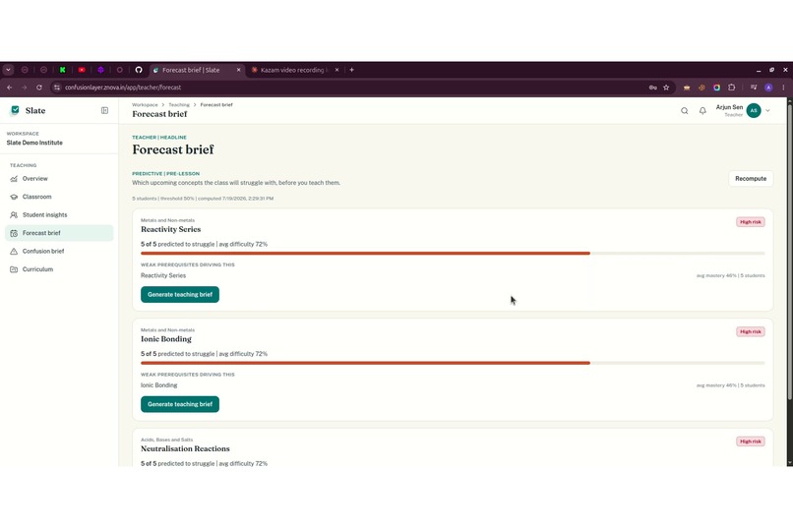793x528 pixels.
Task: Open the Extensions puzzle icon
Action: [x=731, y=88]
